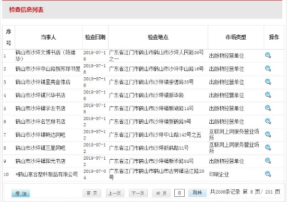Open details icon for 三星网吧
Viewport: 287px width, 202px height.
tap(268, 148)
